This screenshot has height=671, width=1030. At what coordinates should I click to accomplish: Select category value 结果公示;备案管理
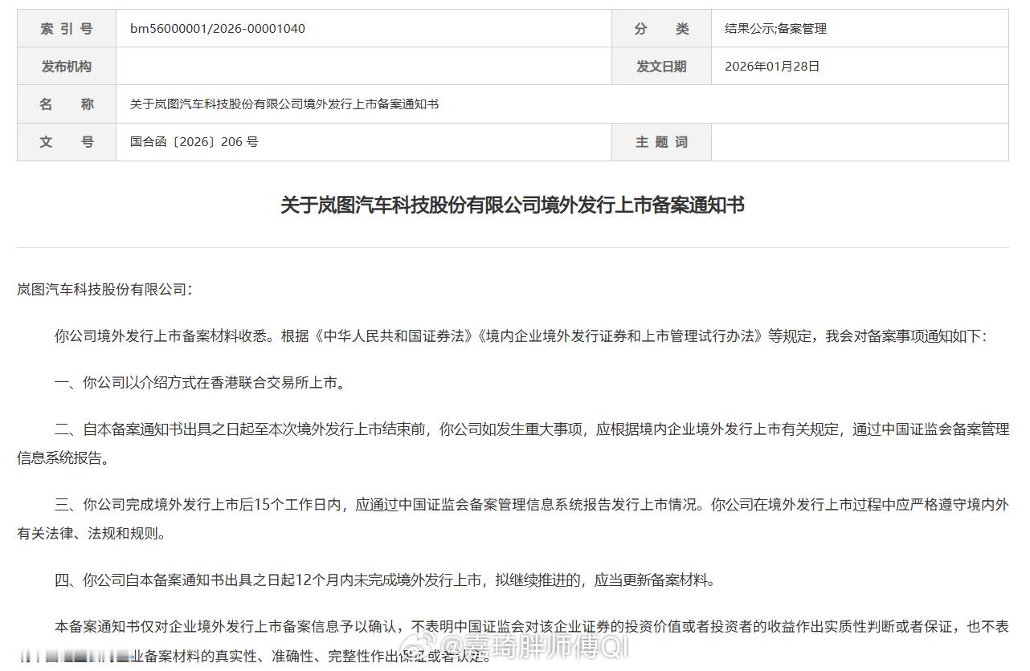click(x=775, y=29)
